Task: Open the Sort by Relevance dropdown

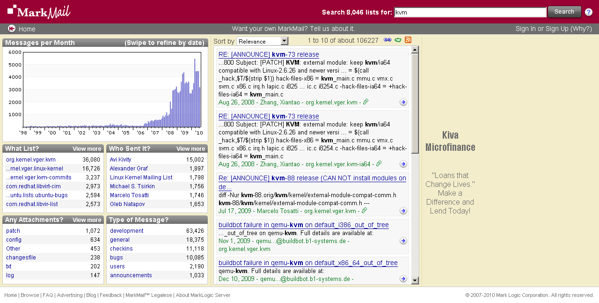Action: 263,41
